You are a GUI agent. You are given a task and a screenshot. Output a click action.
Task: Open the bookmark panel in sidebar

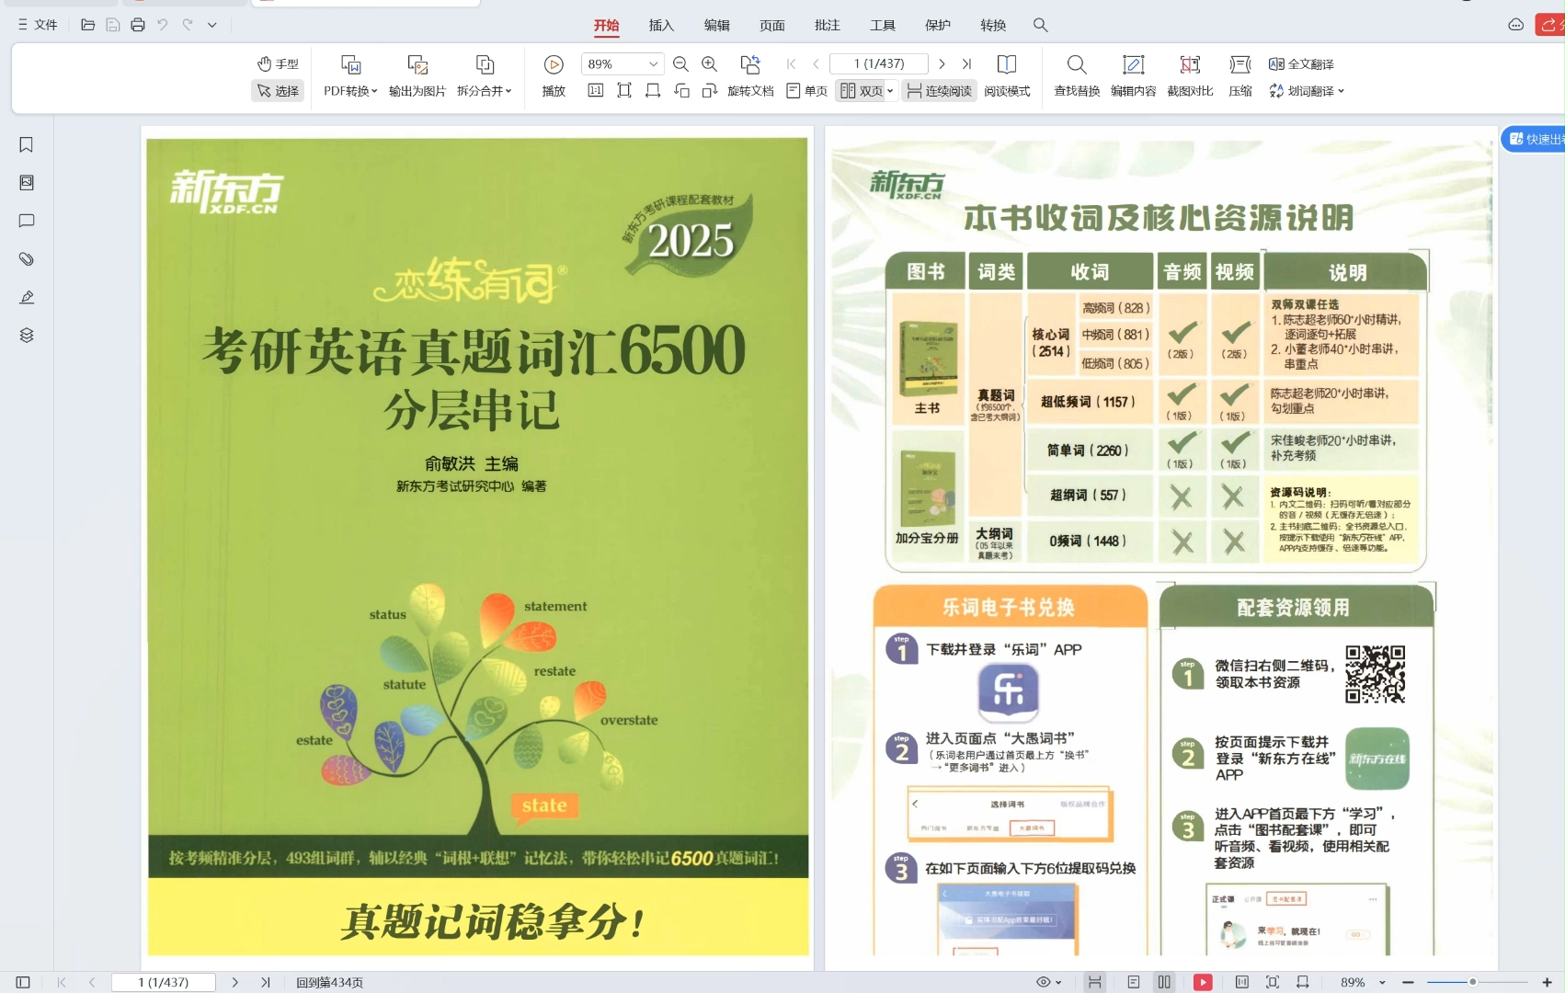pos(27,144)
